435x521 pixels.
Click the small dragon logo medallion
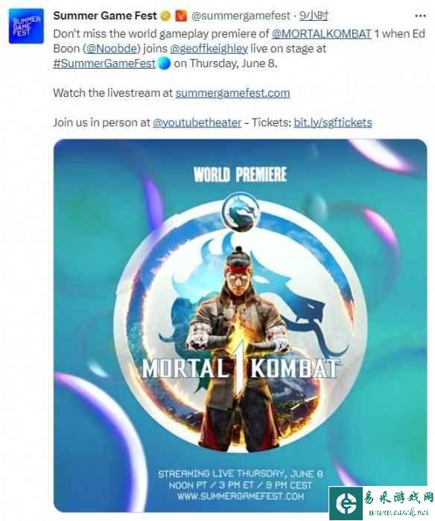(241, 212)
